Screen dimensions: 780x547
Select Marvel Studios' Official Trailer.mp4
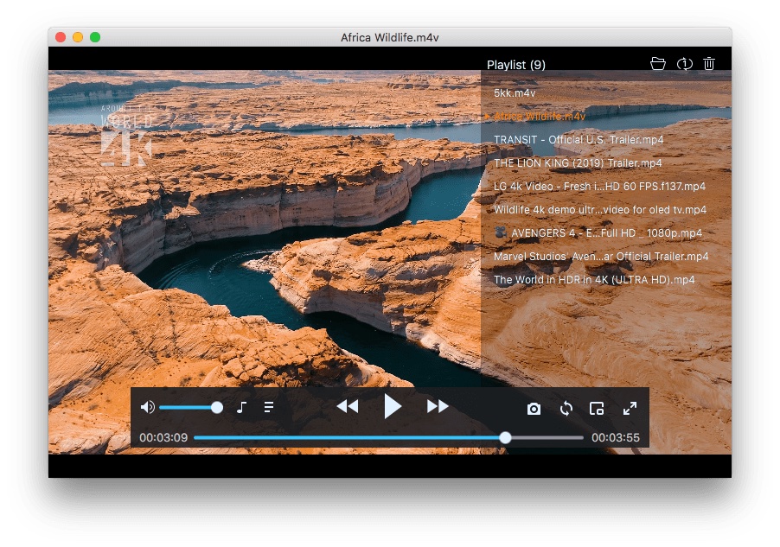click(x=601, y=257)
